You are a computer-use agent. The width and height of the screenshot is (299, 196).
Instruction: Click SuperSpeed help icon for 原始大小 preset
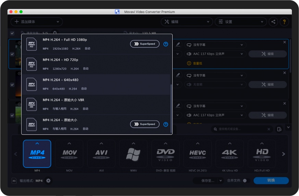point(166,124)
